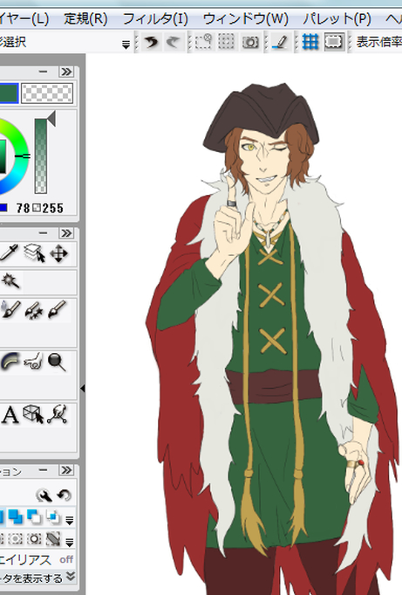The height and width of the screenshot is (595, 402).
Task: Pick the dashed box with pen icon
Action: [x=53, y=539]
